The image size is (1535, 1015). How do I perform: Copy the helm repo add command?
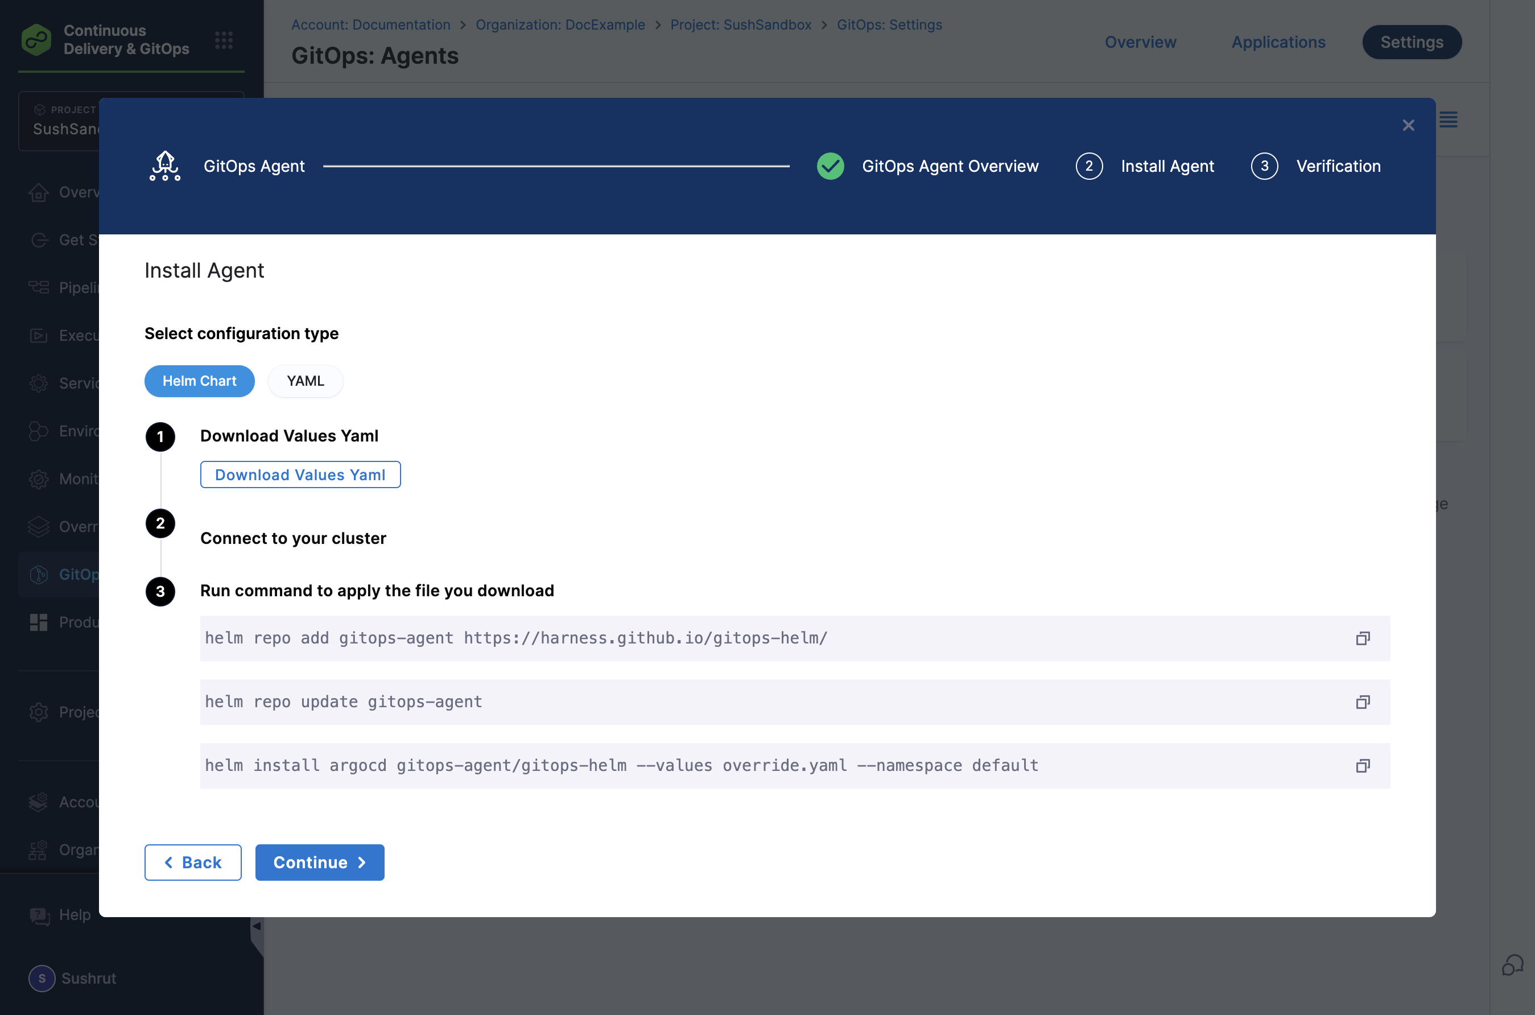pos(1363,638)
